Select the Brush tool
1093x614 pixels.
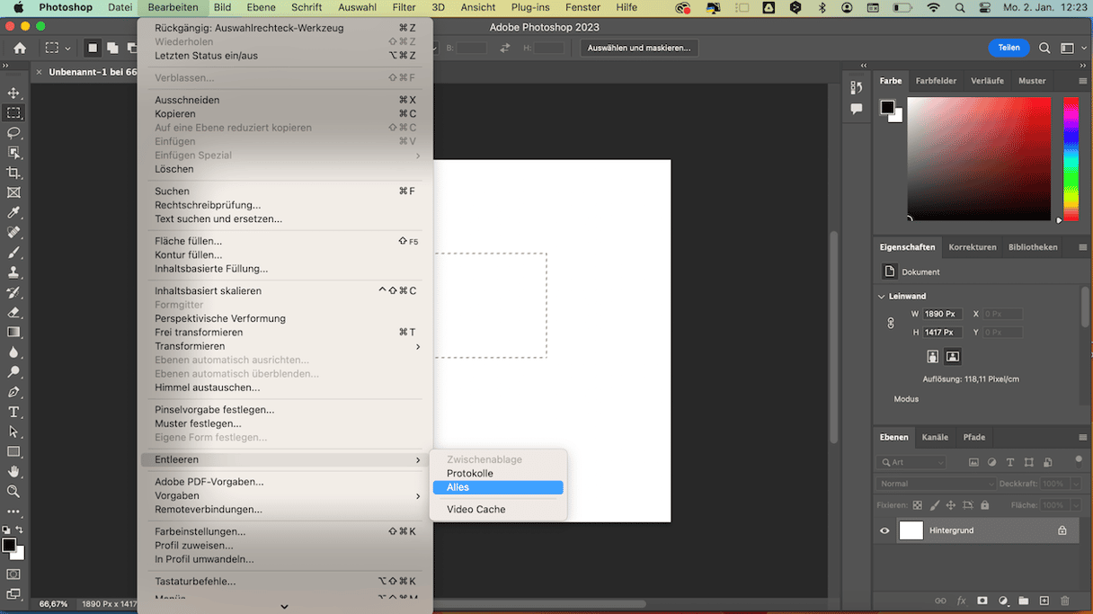click(13, 252)
